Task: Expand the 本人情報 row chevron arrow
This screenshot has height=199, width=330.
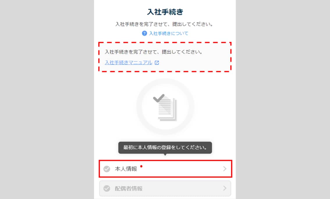Action: click(225, 169)
